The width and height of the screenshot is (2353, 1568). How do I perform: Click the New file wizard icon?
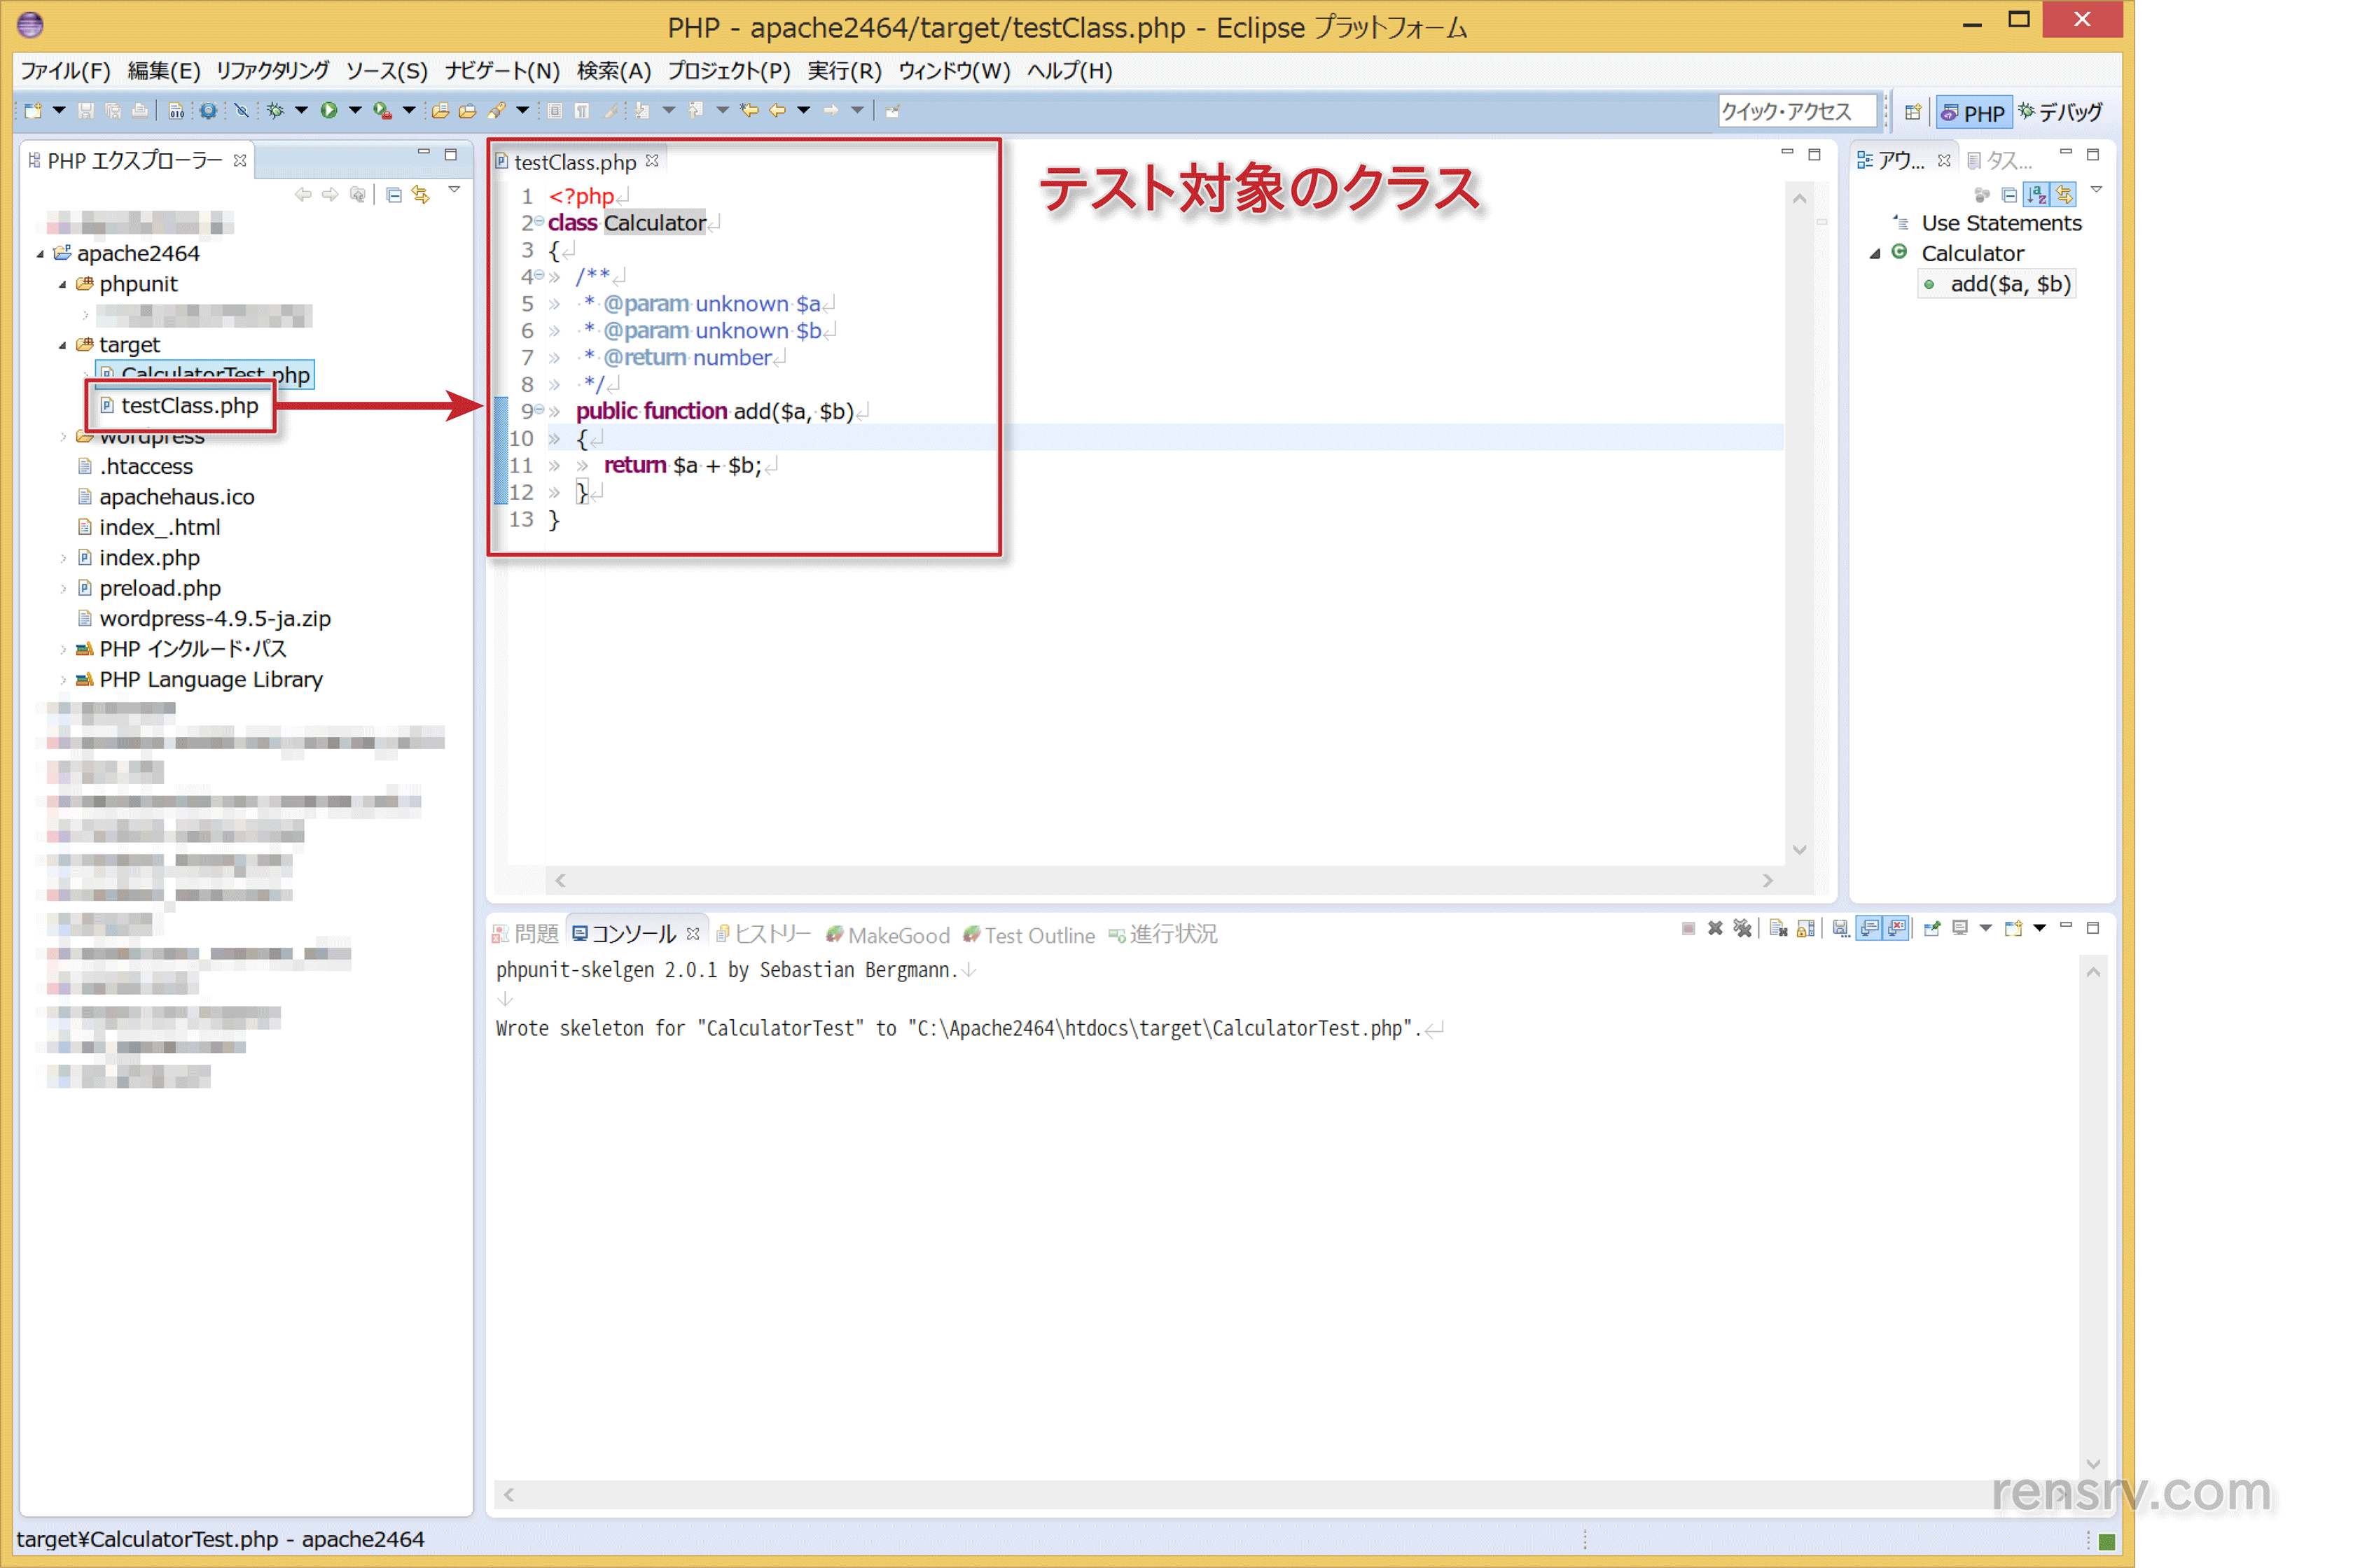pyautogui.click(x=34, y=110)
